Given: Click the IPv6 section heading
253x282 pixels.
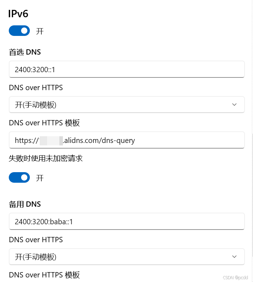Looking at the screenshot, I should (x=18, y=13).
